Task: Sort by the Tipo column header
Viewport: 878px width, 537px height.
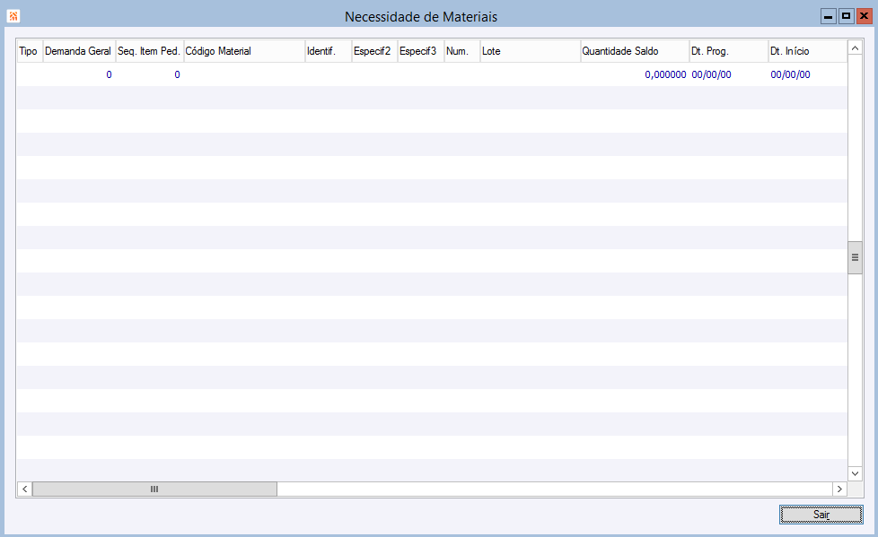Action: coord(30,51)
